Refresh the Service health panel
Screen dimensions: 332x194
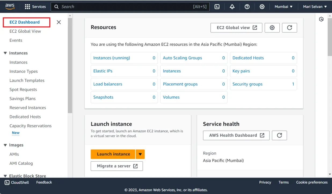279,135
